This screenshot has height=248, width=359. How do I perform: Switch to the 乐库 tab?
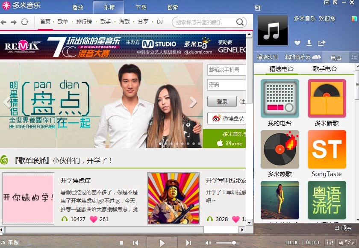click(109, 7)
